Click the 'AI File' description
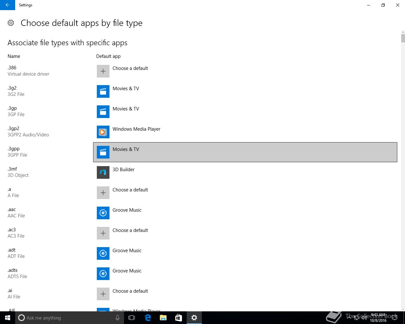The width and height of the screenshot is (405, 324). point(14,297)
